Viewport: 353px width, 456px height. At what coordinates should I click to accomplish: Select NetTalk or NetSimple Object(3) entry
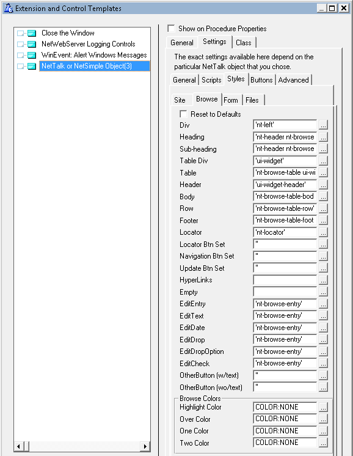coord(95,66)
